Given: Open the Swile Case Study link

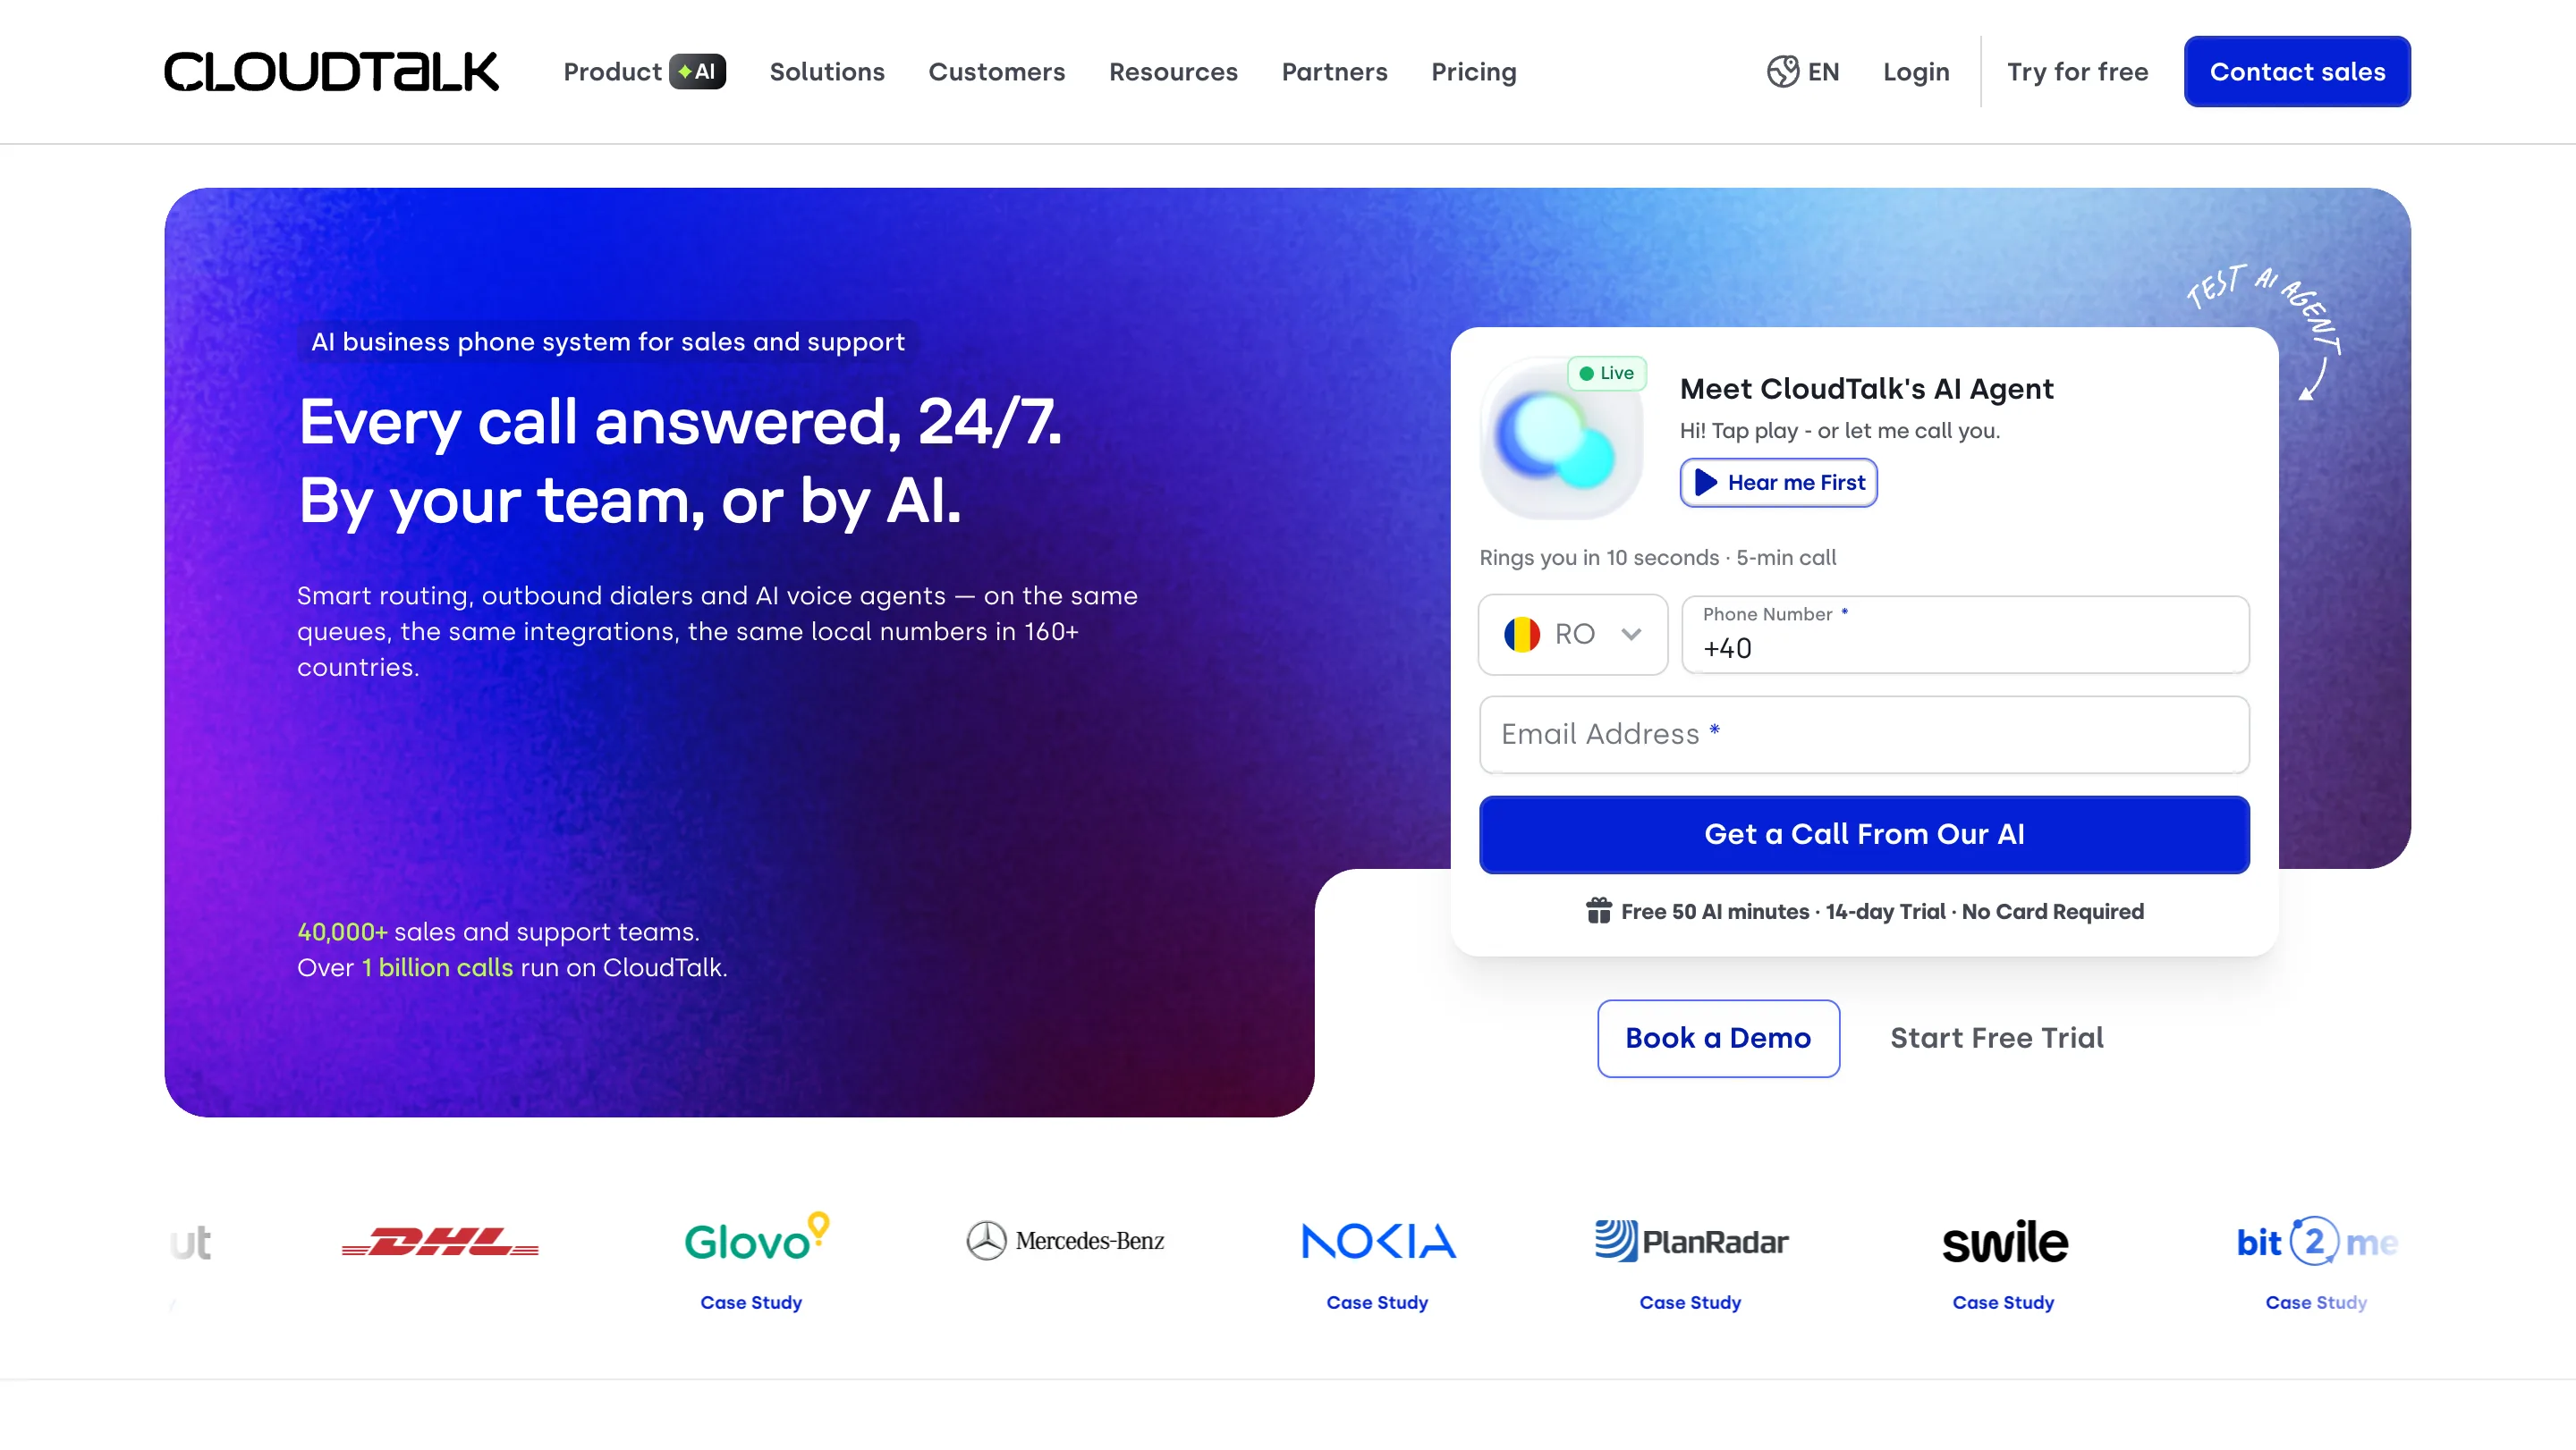Looking at the screenshot, I should [2003, 1302].
